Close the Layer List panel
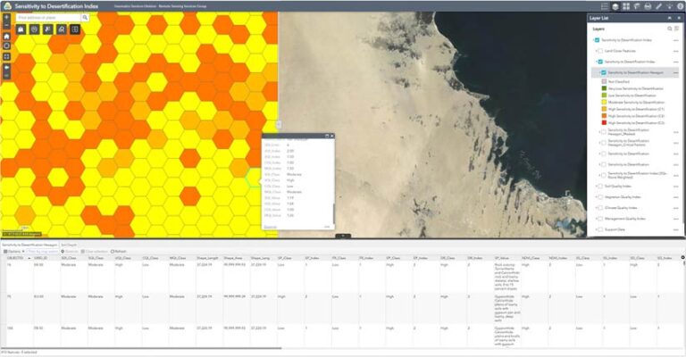The height and width of the screenshot is (357, 686). 679,18
